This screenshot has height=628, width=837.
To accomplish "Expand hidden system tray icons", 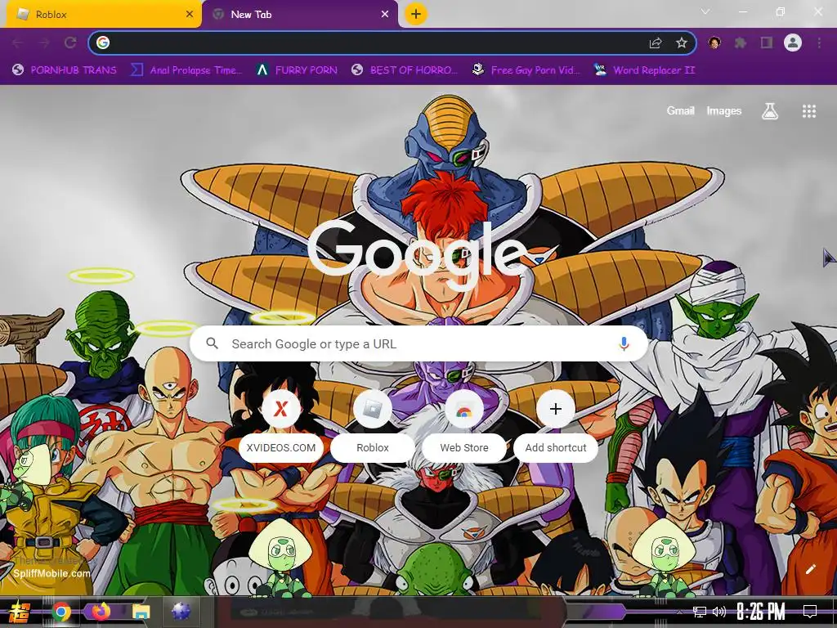I will [679, 612].
